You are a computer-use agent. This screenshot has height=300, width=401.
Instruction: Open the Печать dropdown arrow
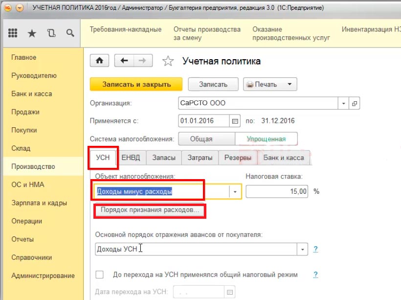290,84
